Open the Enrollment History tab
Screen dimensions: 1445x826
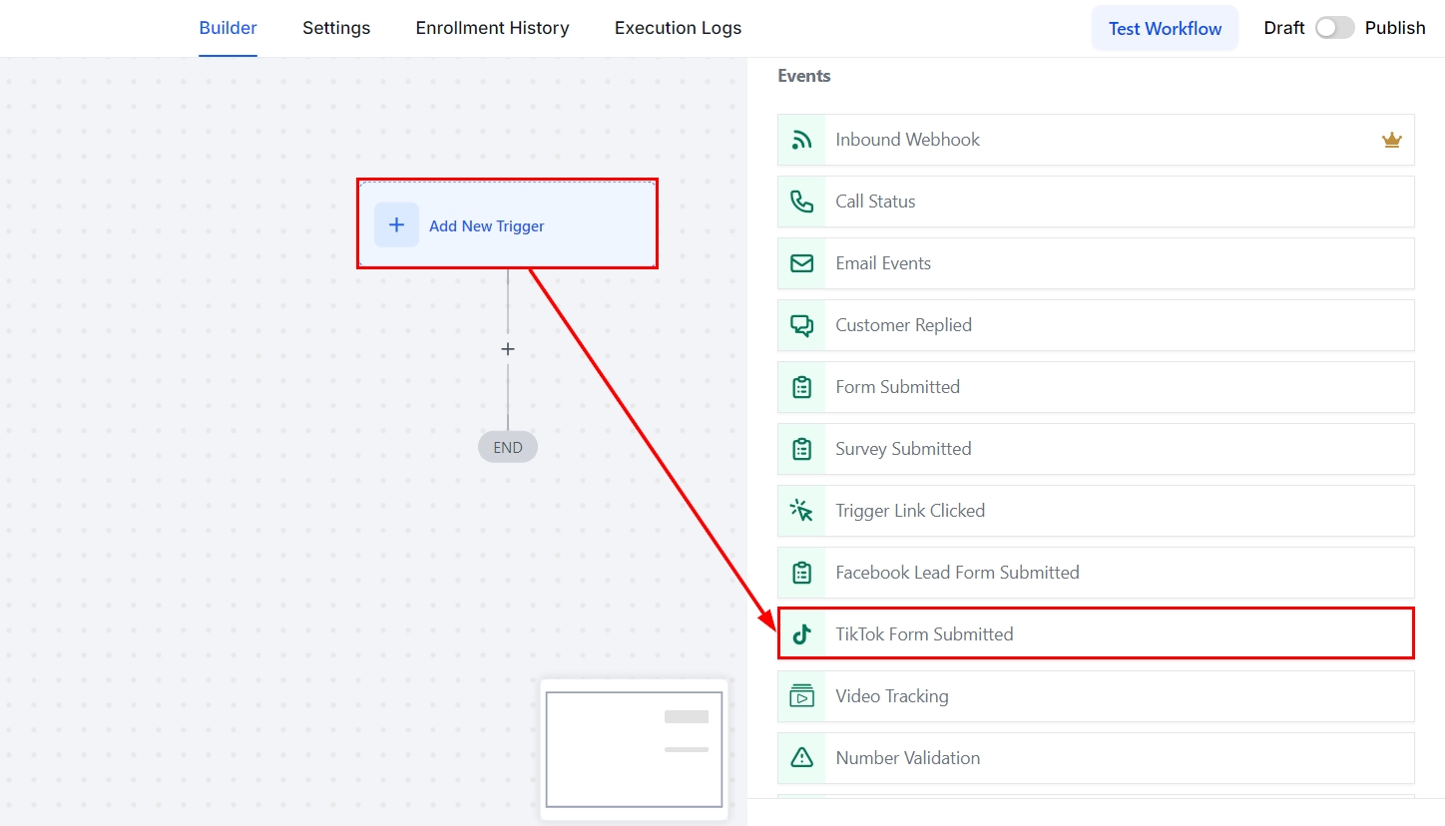(492, 28)
